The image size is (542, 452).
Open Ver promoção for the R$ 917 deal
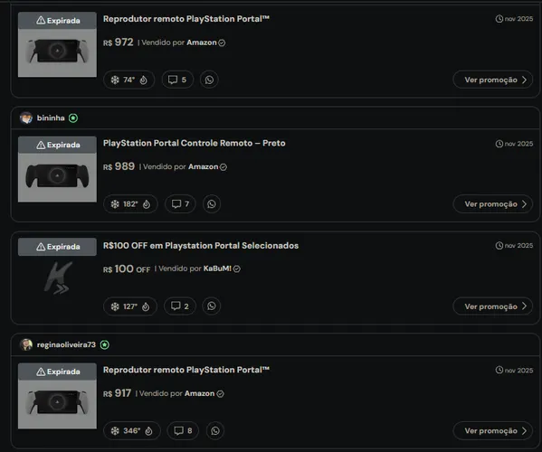pos(493,430)
